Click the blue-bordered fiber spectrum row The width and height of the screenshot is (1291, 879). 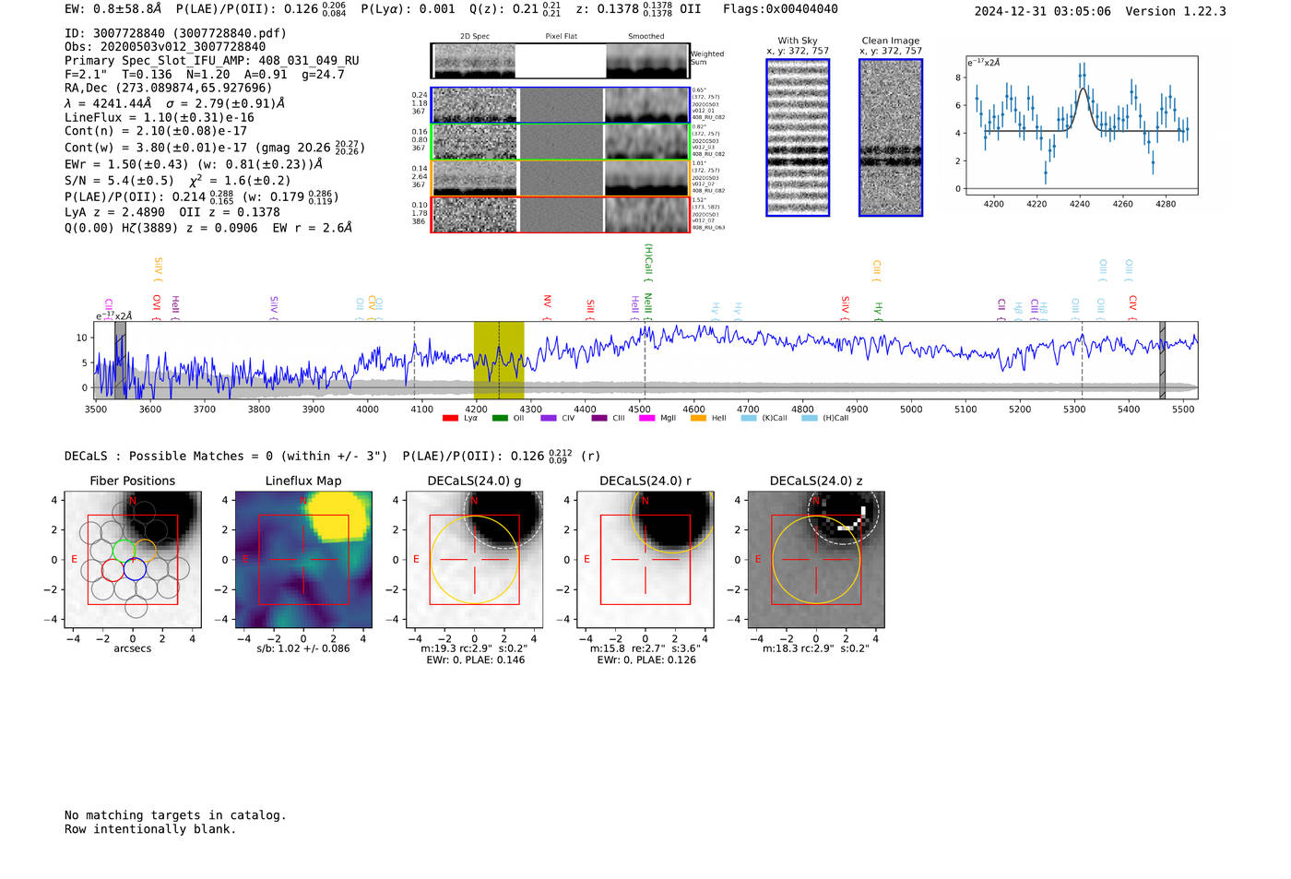click(x=561, y=105)
